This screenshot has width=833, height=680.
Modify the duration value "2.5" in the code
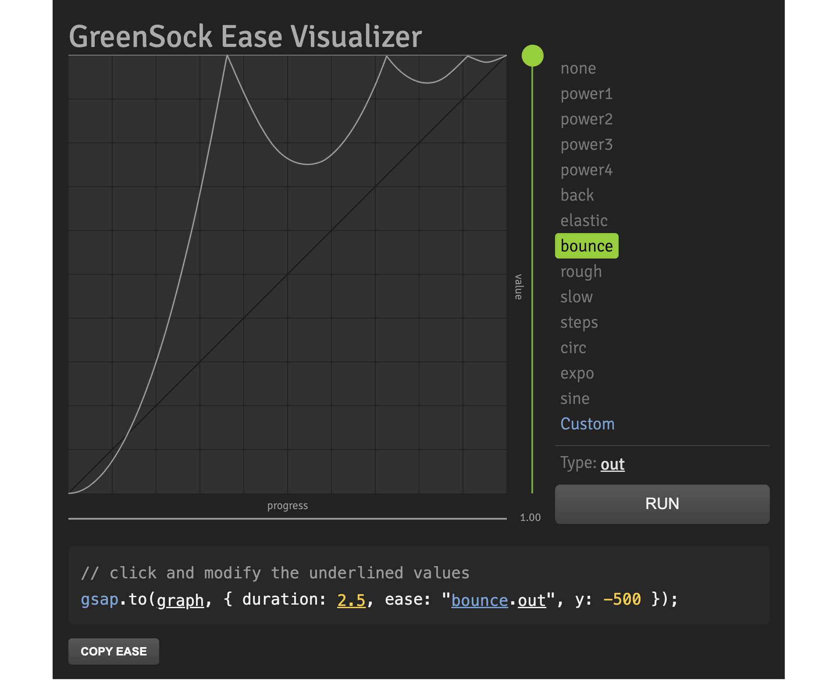pyautogui.click(x=351, y=599)
